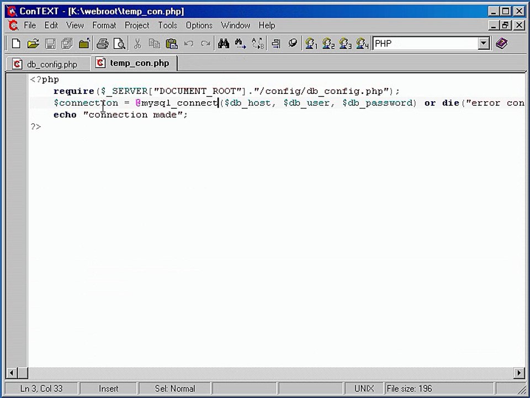Screen dimensions: 530x398
Task: Open the Format menu
Action: (104, 25)
